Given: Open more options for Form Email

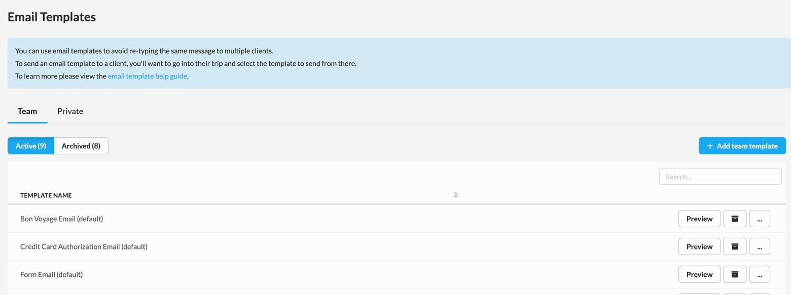Looking at the screenshot, I should (759, 274).
